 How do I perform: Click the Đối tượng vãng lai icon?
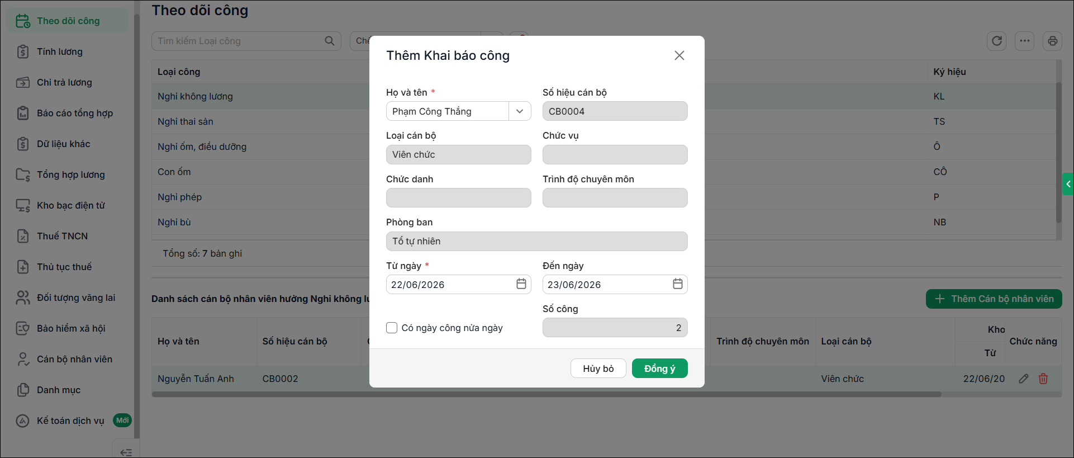click(x=23, y=298)
